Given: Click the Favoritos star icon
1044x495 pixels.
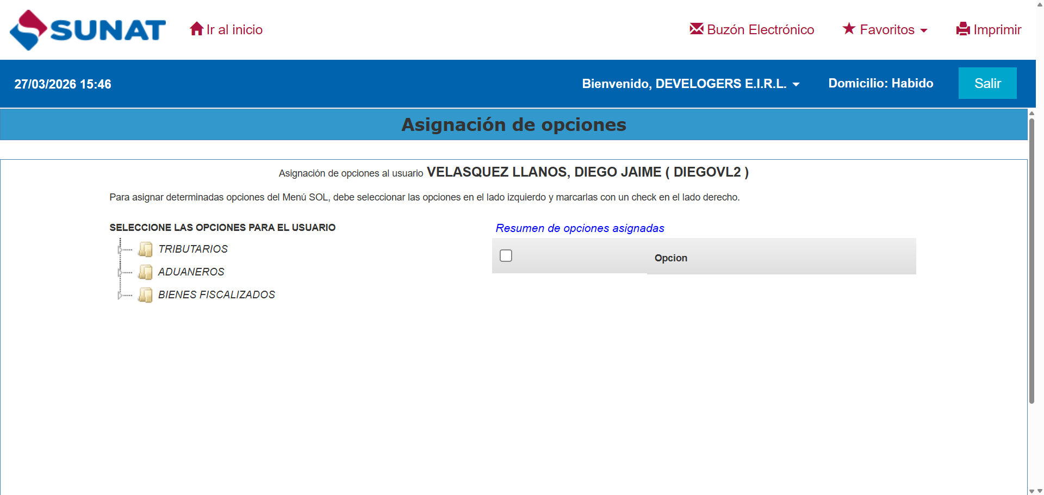Looking at the screenshot, I should click(x=849, y=29).
